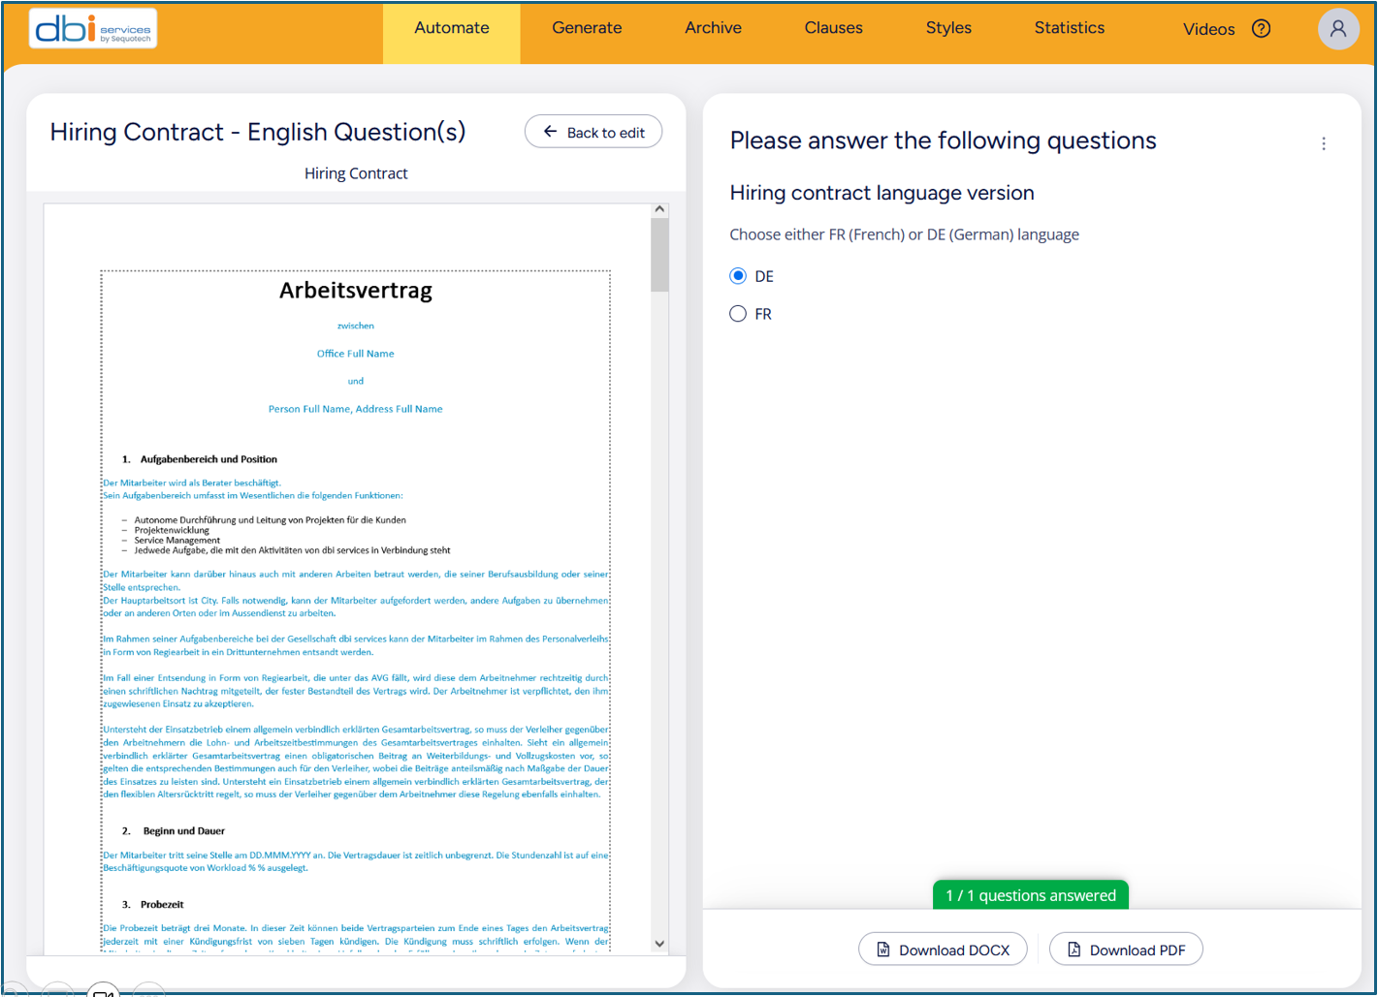Select the FR language radio button
This screenshot has width=1378, height=997.
(738, 314)
